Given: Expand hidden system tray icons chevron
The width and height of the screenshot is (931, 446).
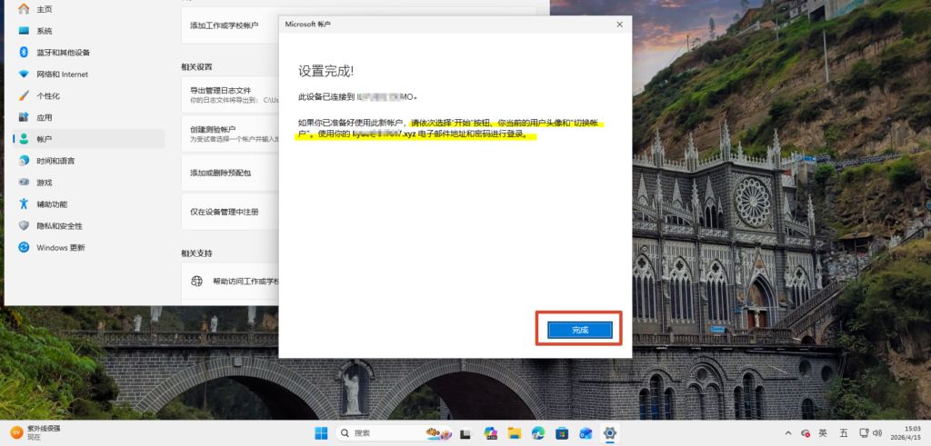Looking at the screenshot, I should tap(787, 433).
